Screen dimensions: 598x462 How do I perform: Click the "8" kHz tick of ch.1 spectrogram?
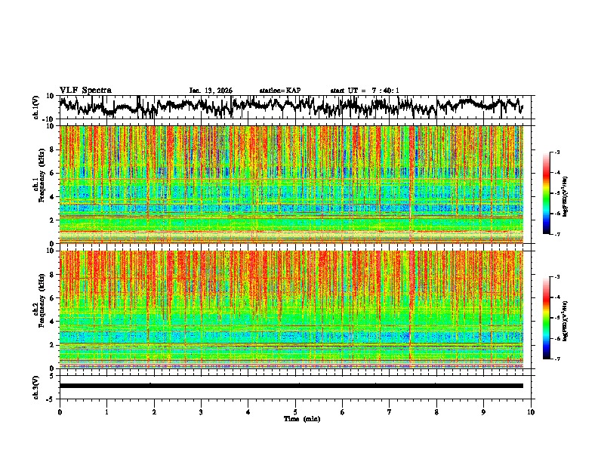pyautogui.click(x=53, y=149)
